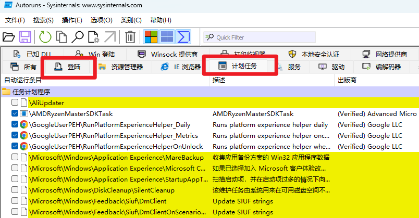Open the 帮助(H) menu
The width and height of the screenshot is (419, 218).
161,20
